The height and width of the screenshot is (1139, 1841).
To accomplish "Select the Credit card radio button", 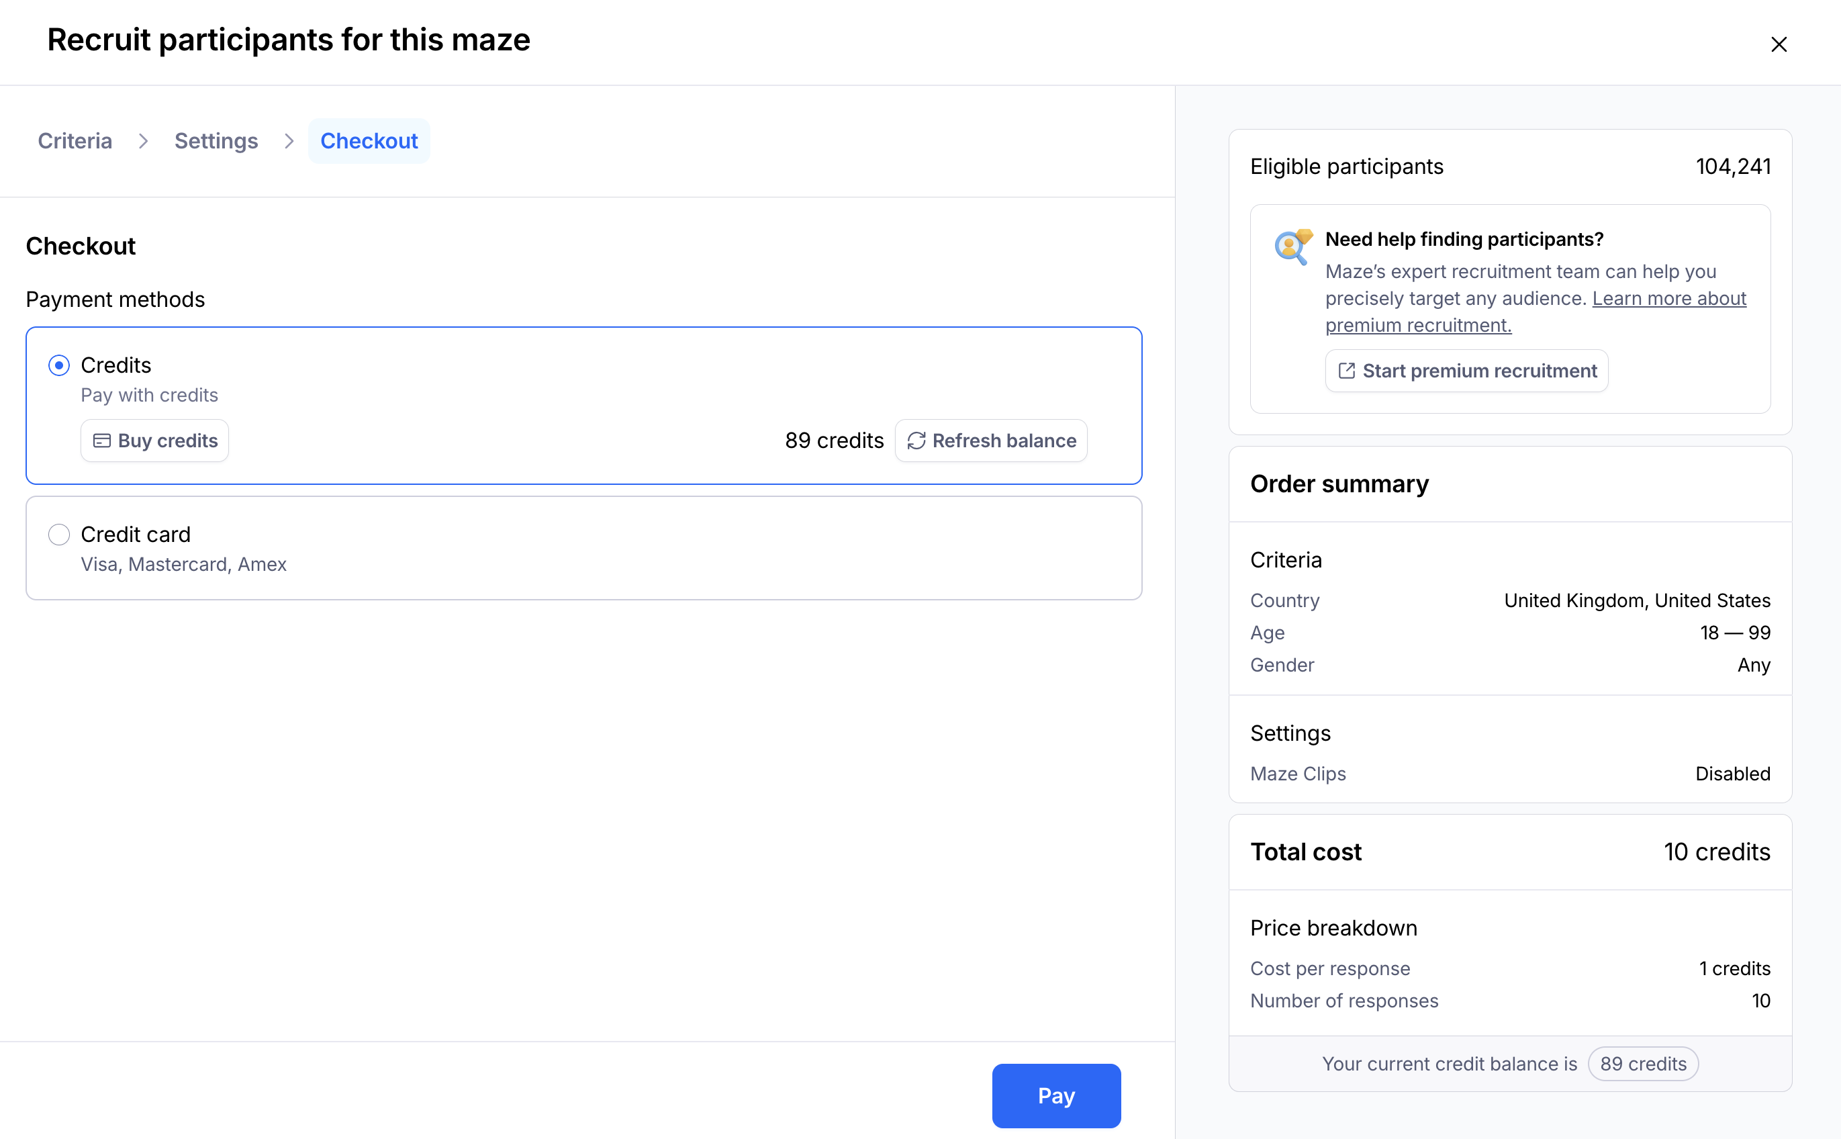I will click(x=58, y=535).
